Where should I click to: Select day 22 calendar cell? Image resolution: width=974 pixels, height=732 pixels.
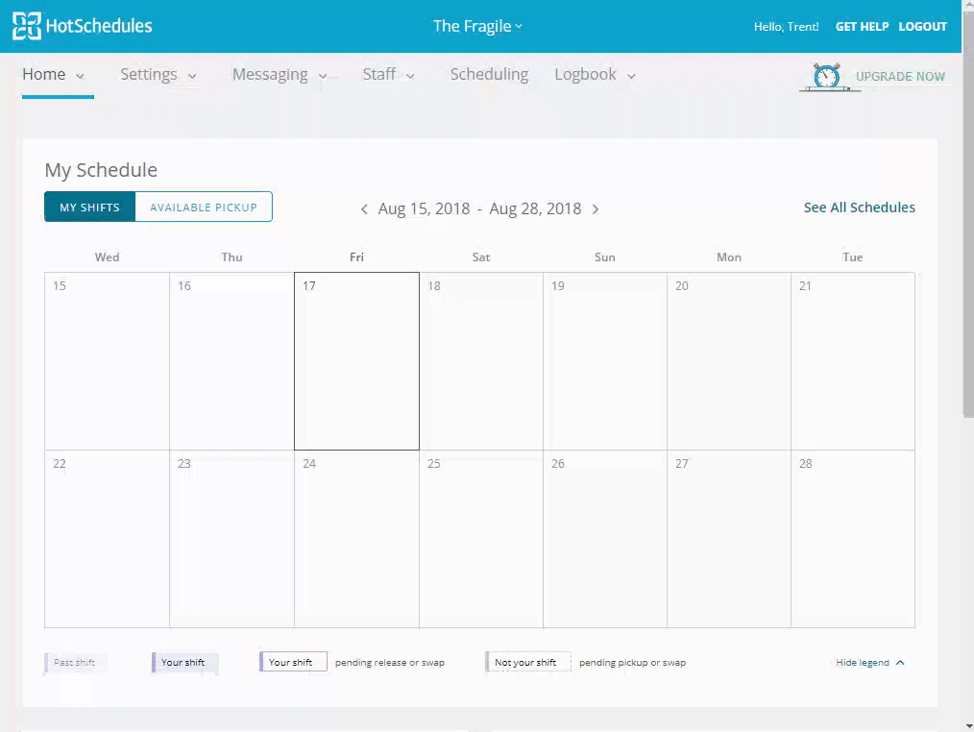(x=107, y=539)
